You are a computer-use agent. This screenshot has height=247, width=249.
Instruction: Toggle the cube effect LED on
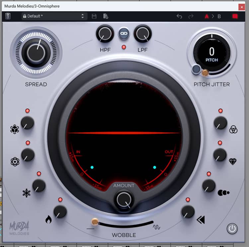(x=27, y=111)
